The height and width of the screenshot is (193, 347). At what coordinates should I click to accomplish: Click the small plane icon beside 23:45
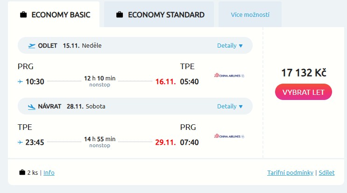[x=20, y=142]
